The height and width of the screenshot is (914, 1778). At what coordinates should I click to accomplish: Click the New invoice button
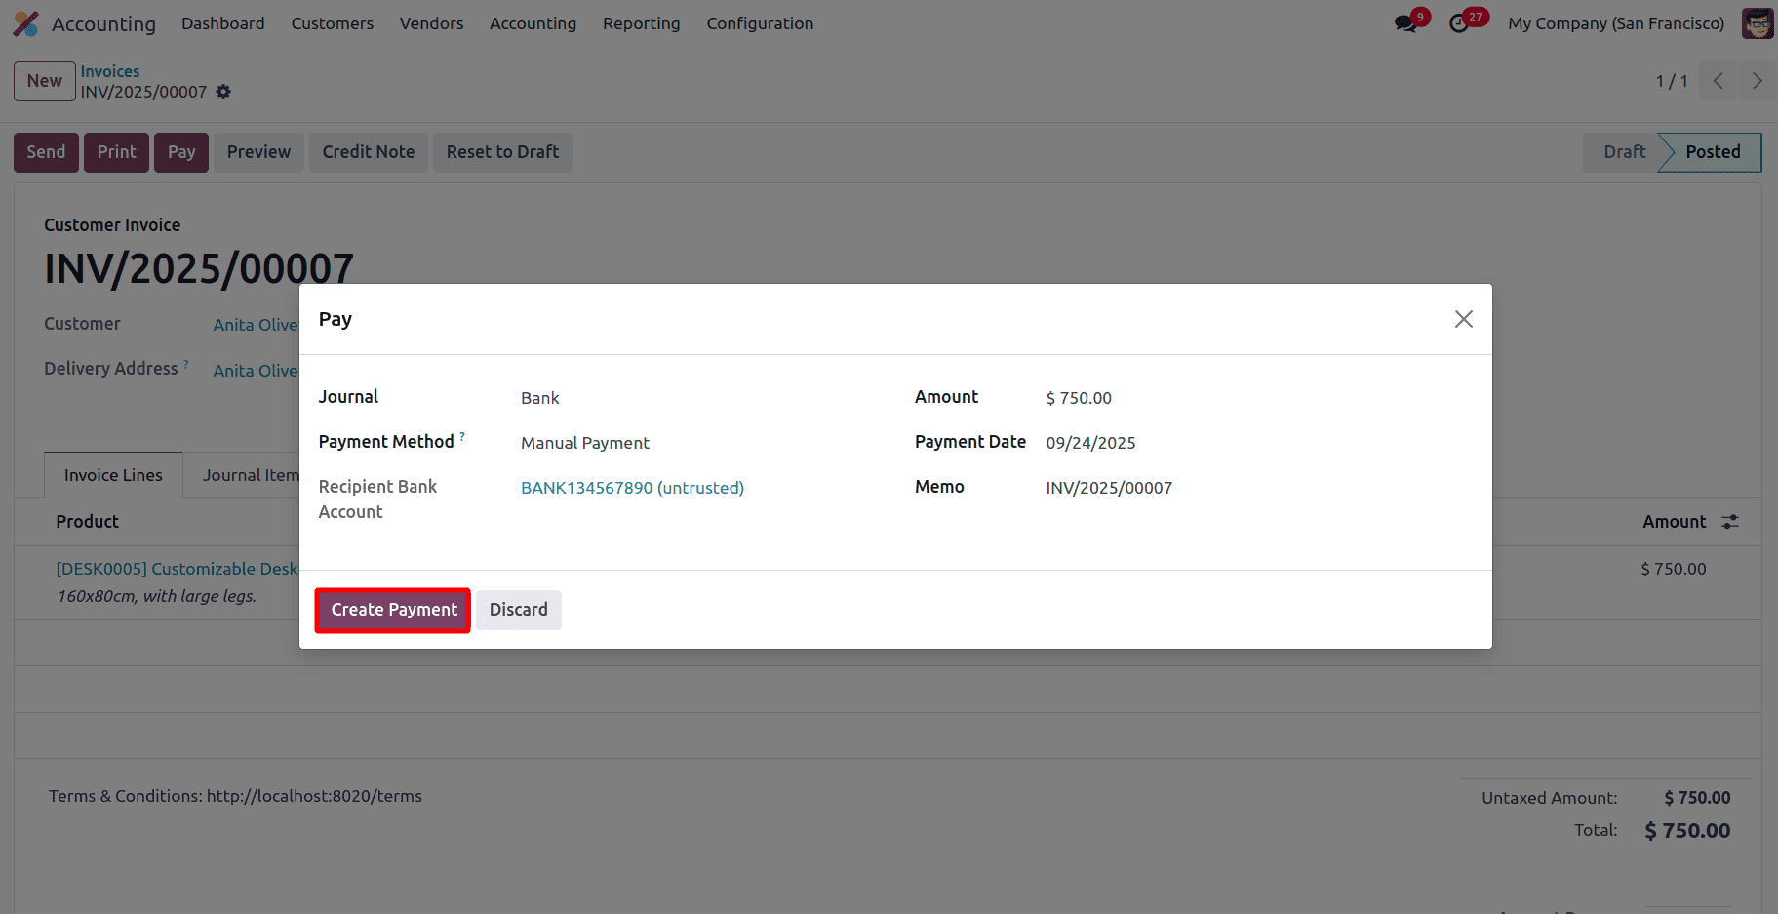point(45,81)
